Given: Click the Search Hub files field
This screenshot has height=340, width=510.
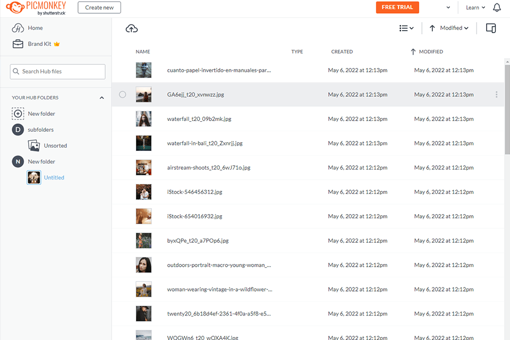Looking at the screenshot, I should [x=57, y=72].
